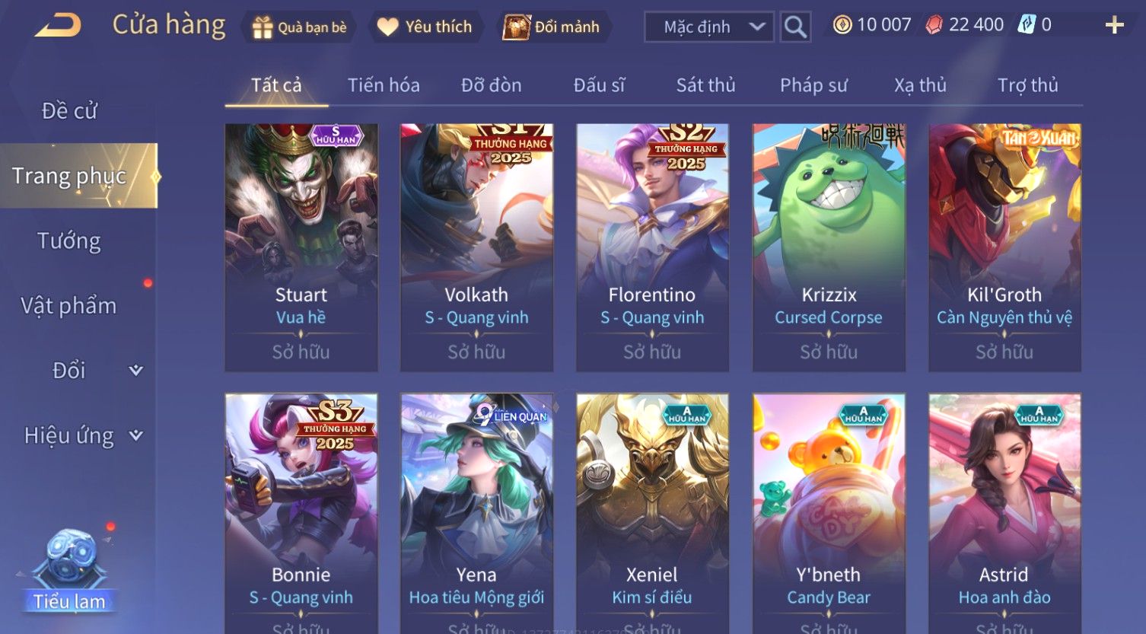Open Quà bạn bè gift icon
The image size is (1146, 634).
[263, 27]
